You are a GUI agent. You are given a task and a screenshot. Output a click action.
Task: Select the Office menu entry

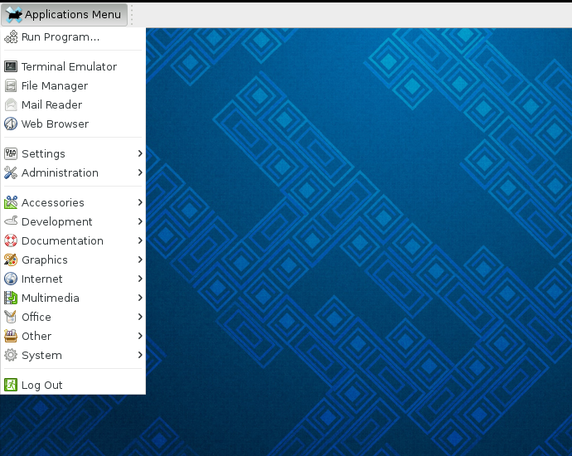(x=36, y=317)
